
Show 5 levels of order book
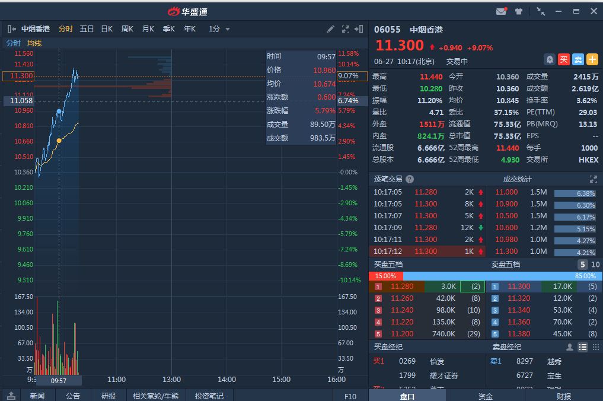click(x=583, y=265)
